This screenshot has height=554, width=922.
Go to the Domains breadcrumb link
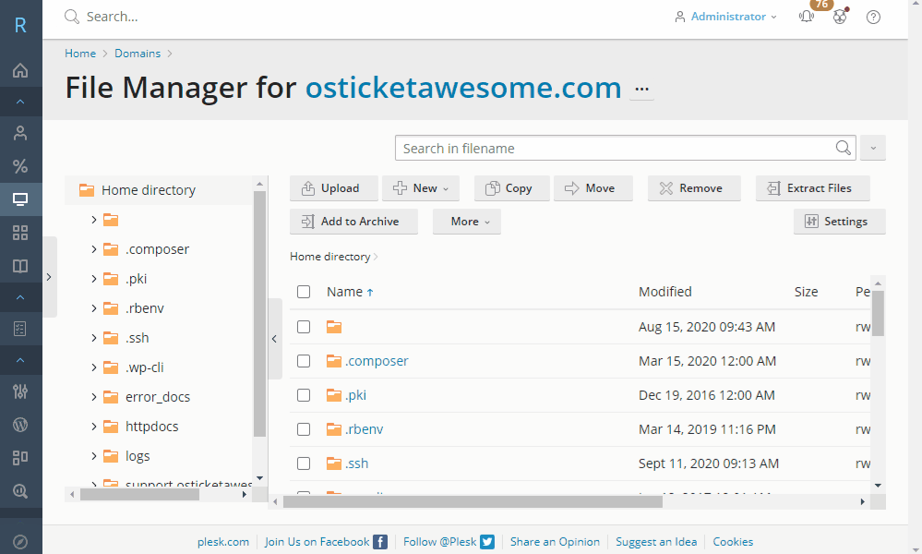(x=138, y=53)
